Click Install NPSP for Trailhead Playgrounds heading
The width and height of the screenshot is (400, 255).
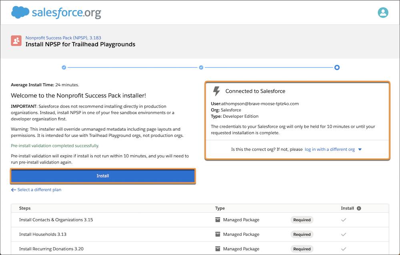point(80,44)
